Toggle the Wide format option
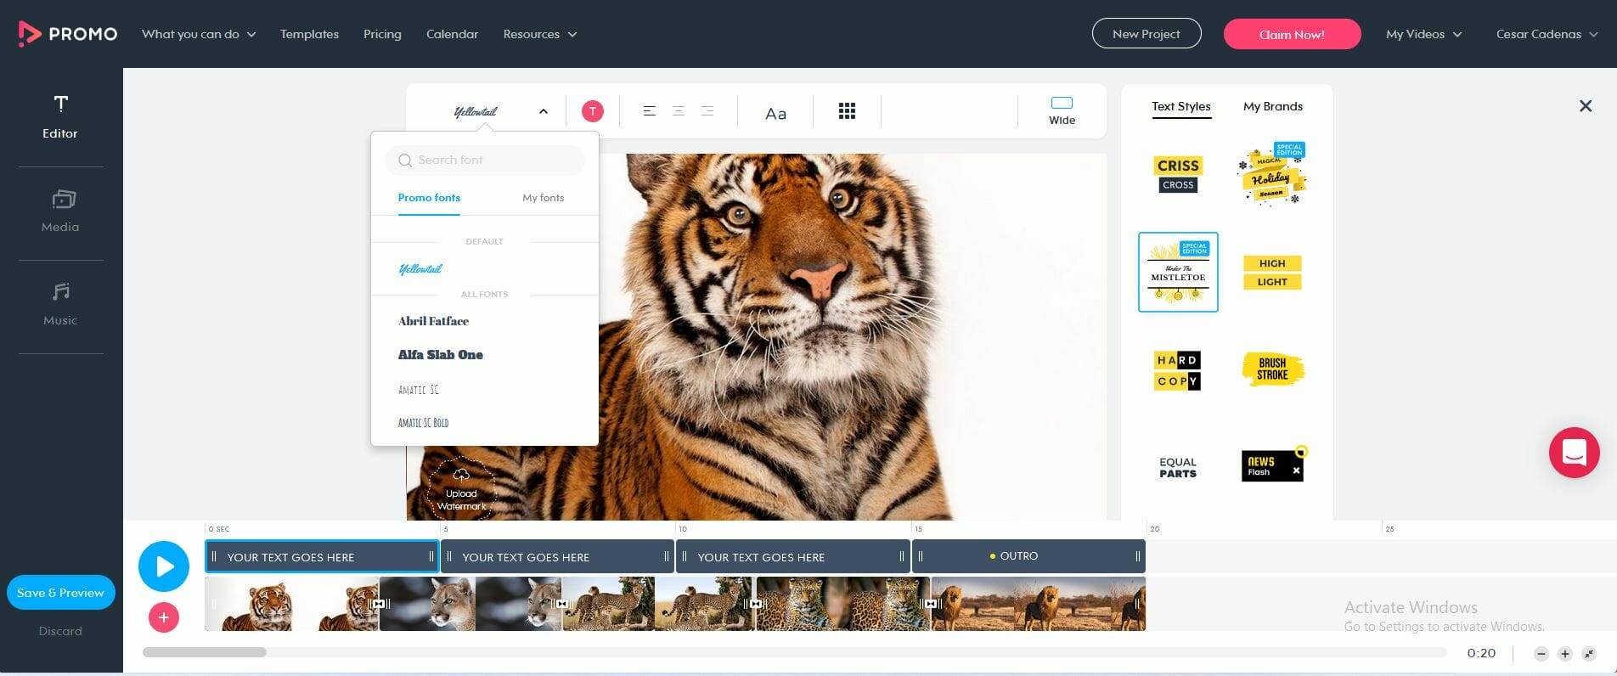 coord(1062,111)
